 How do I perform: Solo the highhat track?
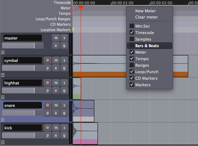point(64,83)
